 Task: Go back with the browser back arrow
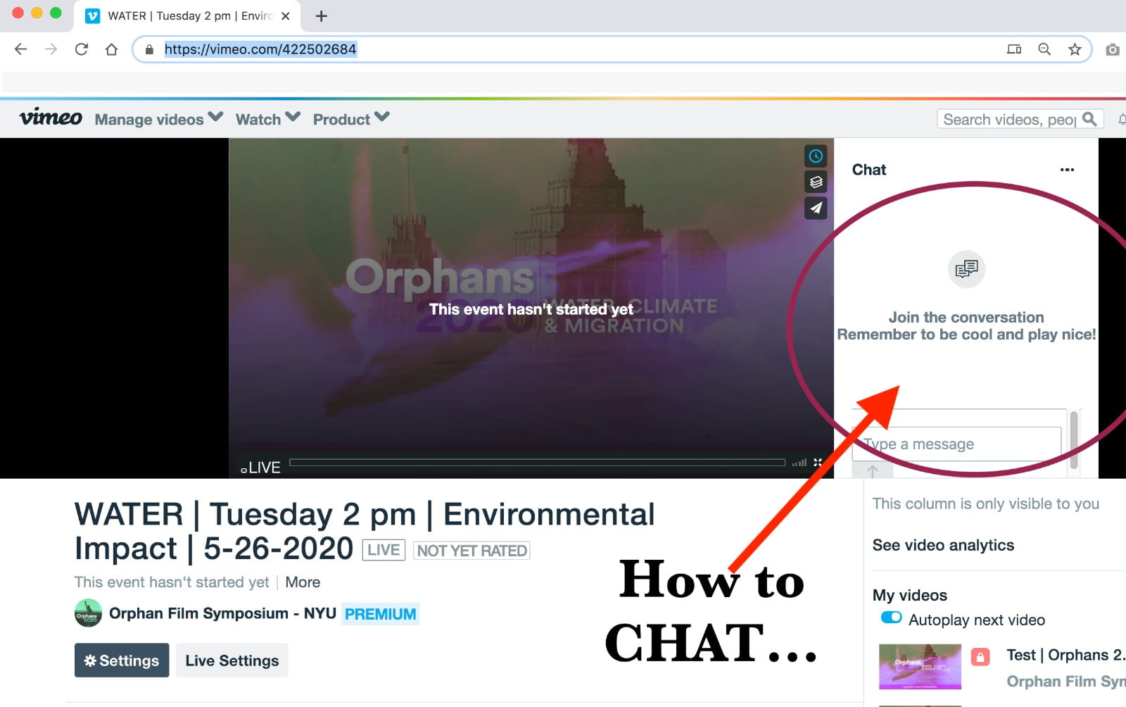21,49
